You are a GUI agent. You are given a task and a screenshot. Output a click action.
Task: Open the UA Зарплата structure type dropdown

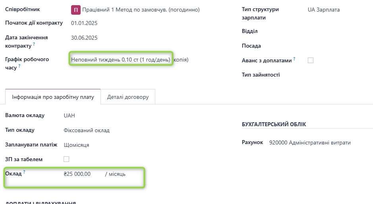(324, 10)
